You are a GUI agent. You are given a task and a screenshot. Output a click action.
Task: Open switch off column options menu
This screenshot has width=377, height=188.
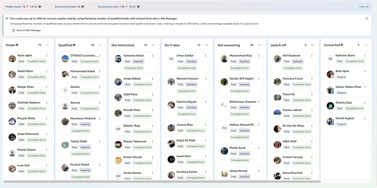pyautogui.click(x=312, y=45)
